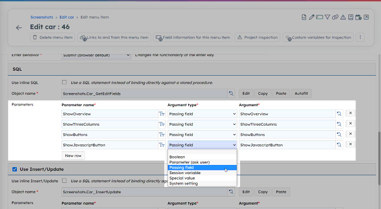Click Paste next to Car_GetEditFields object
The image size is (381, 209).
[x=281, y=93]
